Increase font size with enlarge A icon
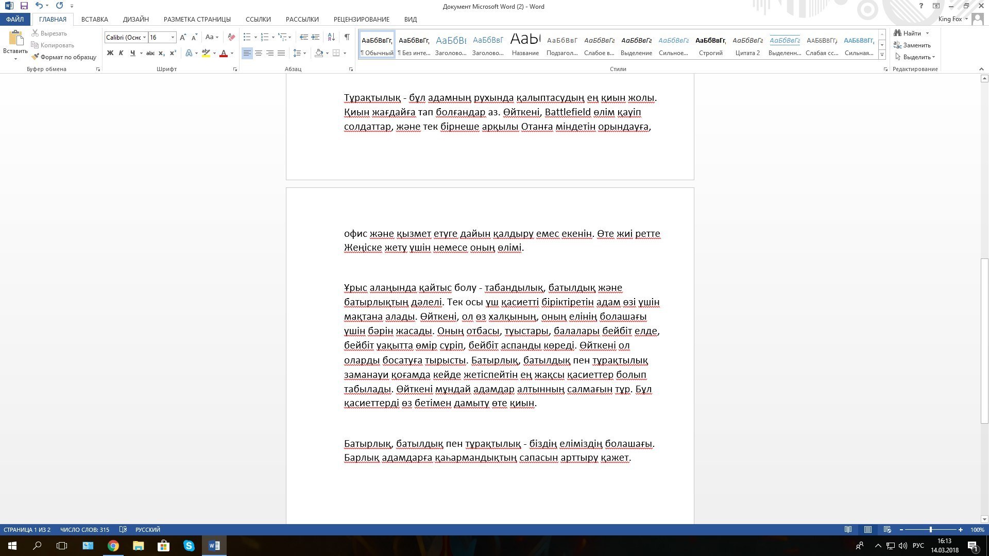Viewport: 989px width, 556px height. tap(183, 37)
